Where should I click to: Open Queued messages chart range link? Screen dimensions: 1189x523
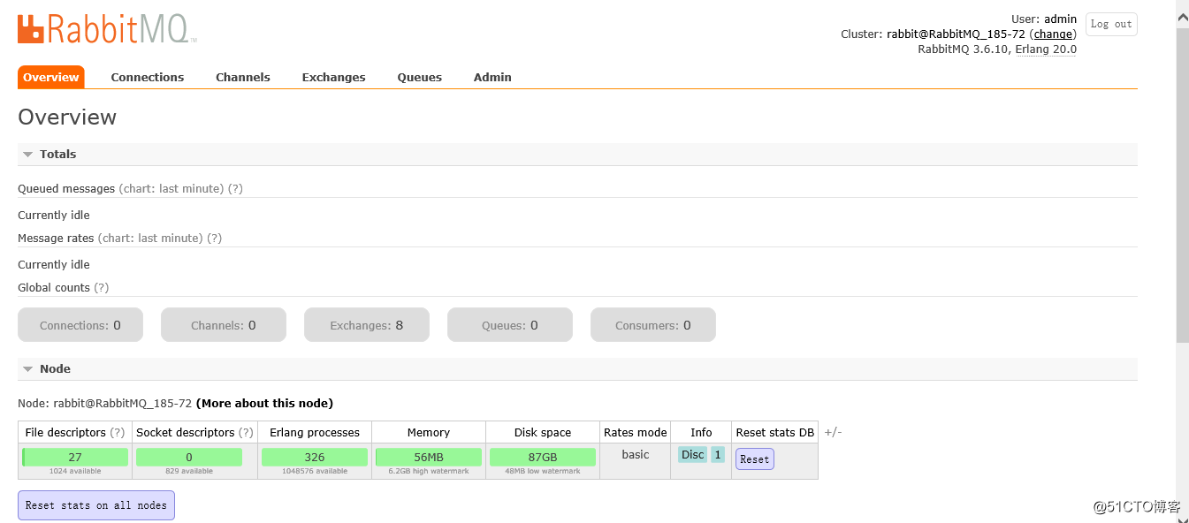coord(171,189)
